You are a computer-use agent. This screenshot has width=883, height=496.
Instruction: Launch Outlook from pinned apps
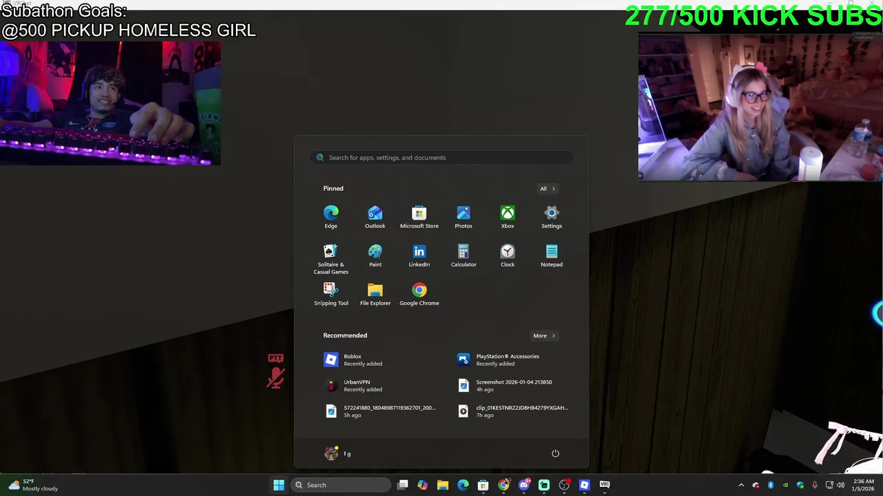click(x=375, y=217)
